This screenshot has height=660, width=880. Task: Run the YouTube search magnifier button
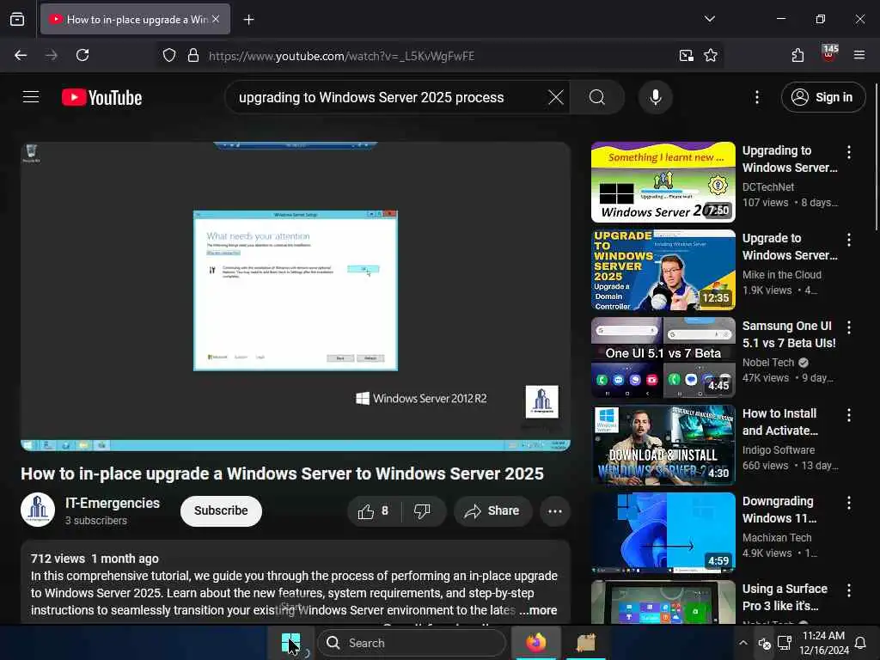click(597, 97)
